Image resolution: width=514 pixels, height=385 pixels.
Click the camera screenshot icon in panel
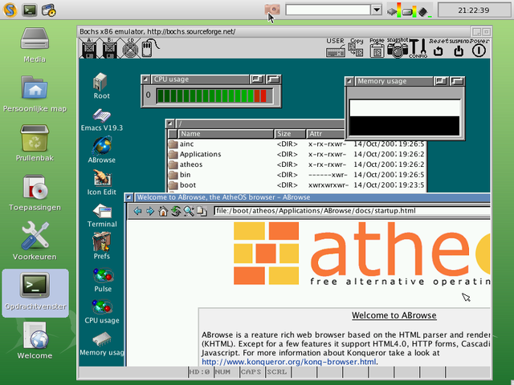272,10
